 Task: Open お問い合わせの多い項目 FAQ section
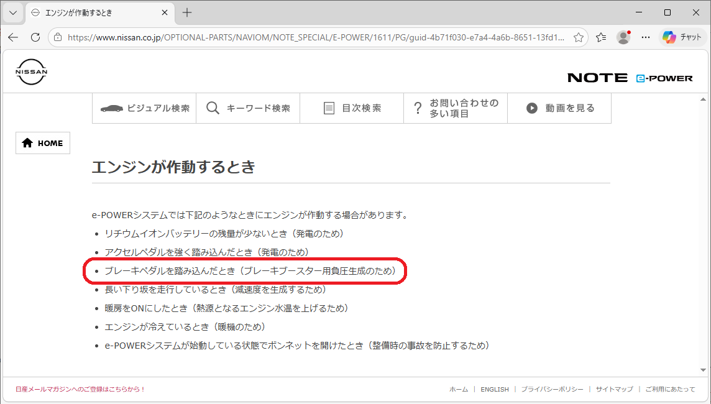click(455, 108)
